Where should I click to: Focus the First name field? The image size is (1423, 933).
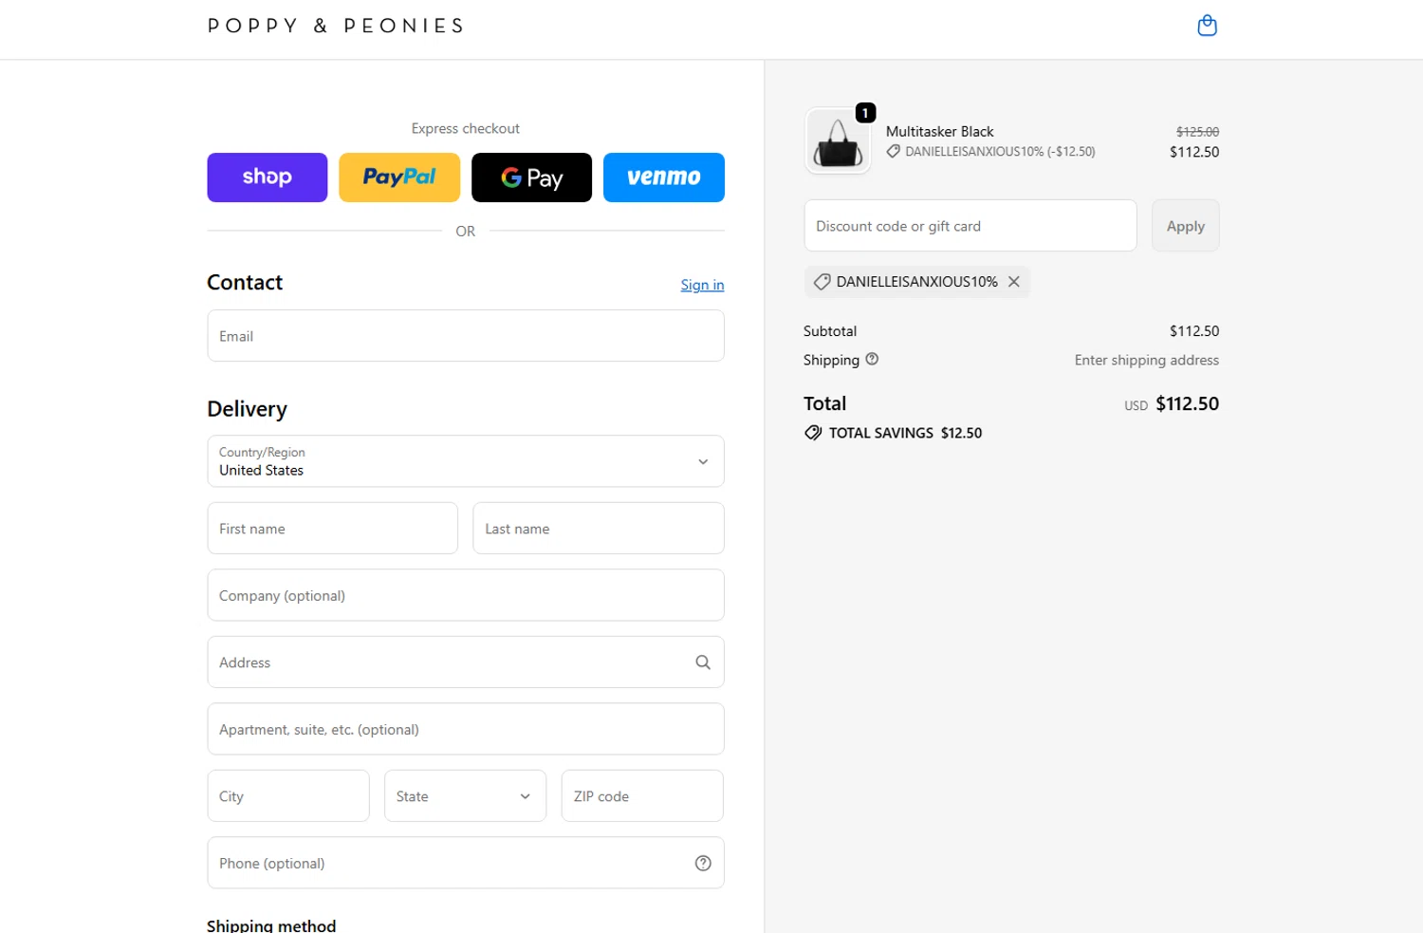coord(333,529)
